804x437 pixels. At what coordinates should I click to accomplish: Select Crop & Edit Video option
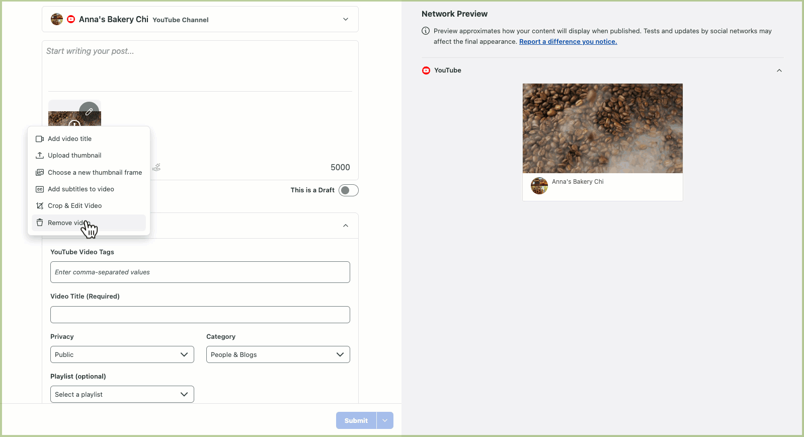point(89,206)
